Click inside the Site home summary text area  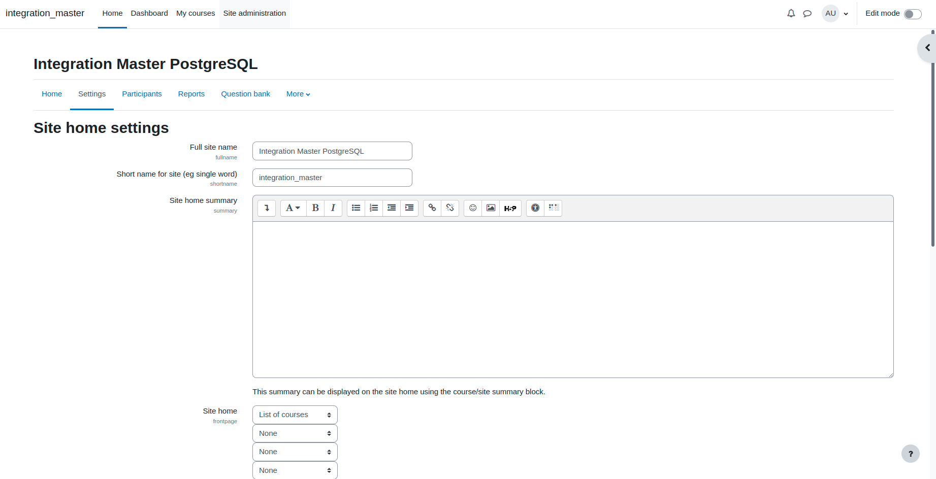point(573,299)
